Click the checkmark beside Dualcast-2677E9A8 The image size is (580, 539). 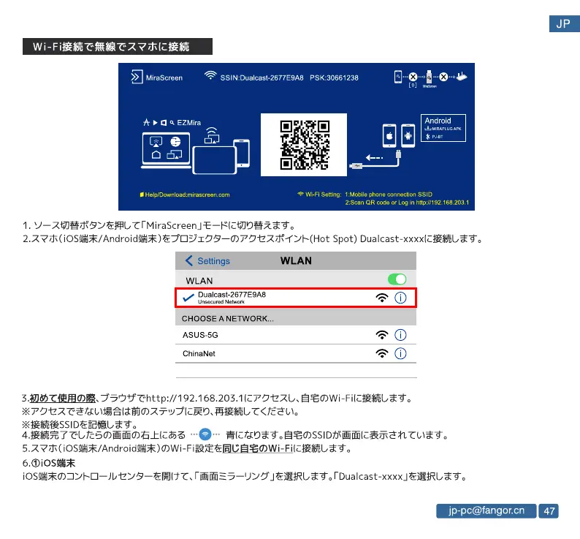pos(188,298)
